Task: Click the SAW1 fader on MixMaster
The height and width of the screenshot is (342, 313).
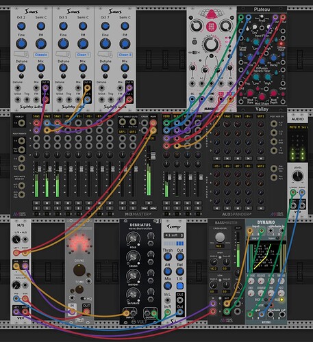Action: [x=40, y=169]
